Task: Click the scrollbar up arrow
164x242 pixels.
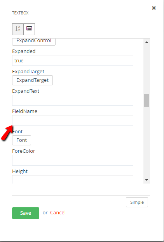Action: [147, 42]
